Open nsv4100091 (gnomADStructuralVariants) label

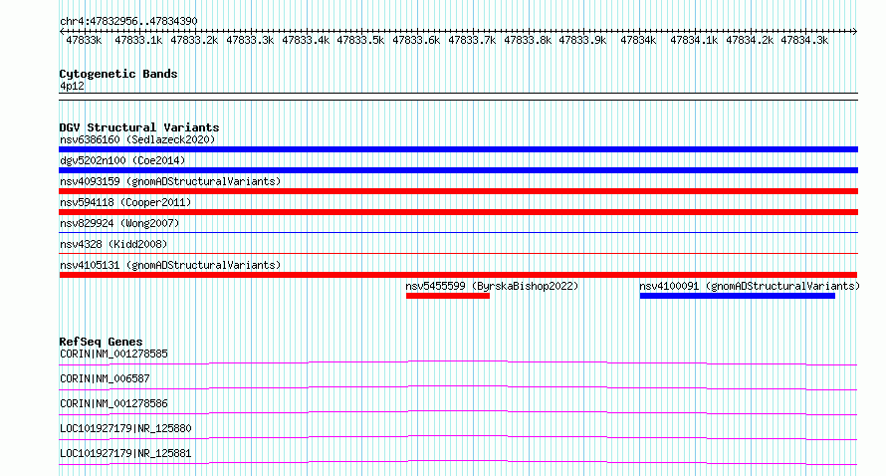click(750, 286)
